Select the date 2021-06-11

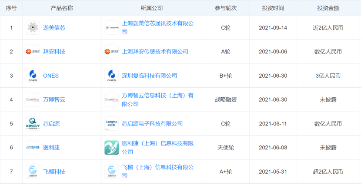(273, 124)
